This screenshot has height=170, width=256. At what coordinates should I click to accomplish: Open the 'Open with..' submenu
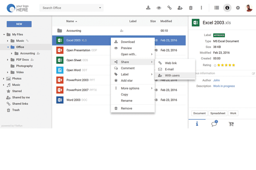click(133, 54)
